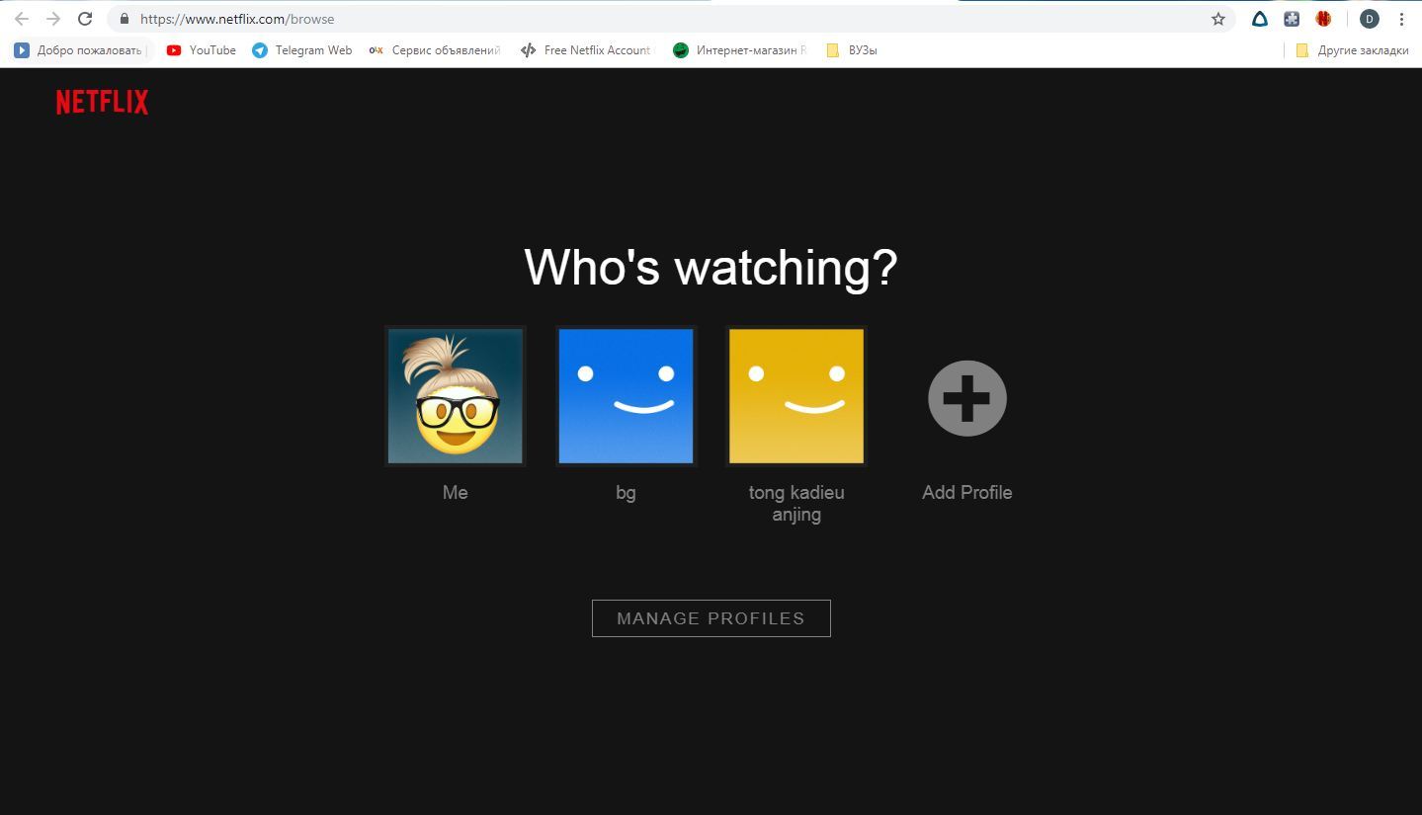Click the 'Who's watching?' heading
Viewport: 1422px width, 815px height.
click(711, 267)
